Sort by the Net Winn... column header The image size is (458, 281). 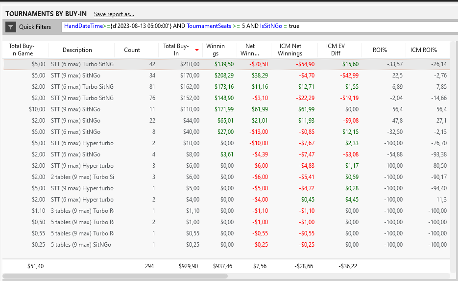pyautogui.click(x=254, y=50)
